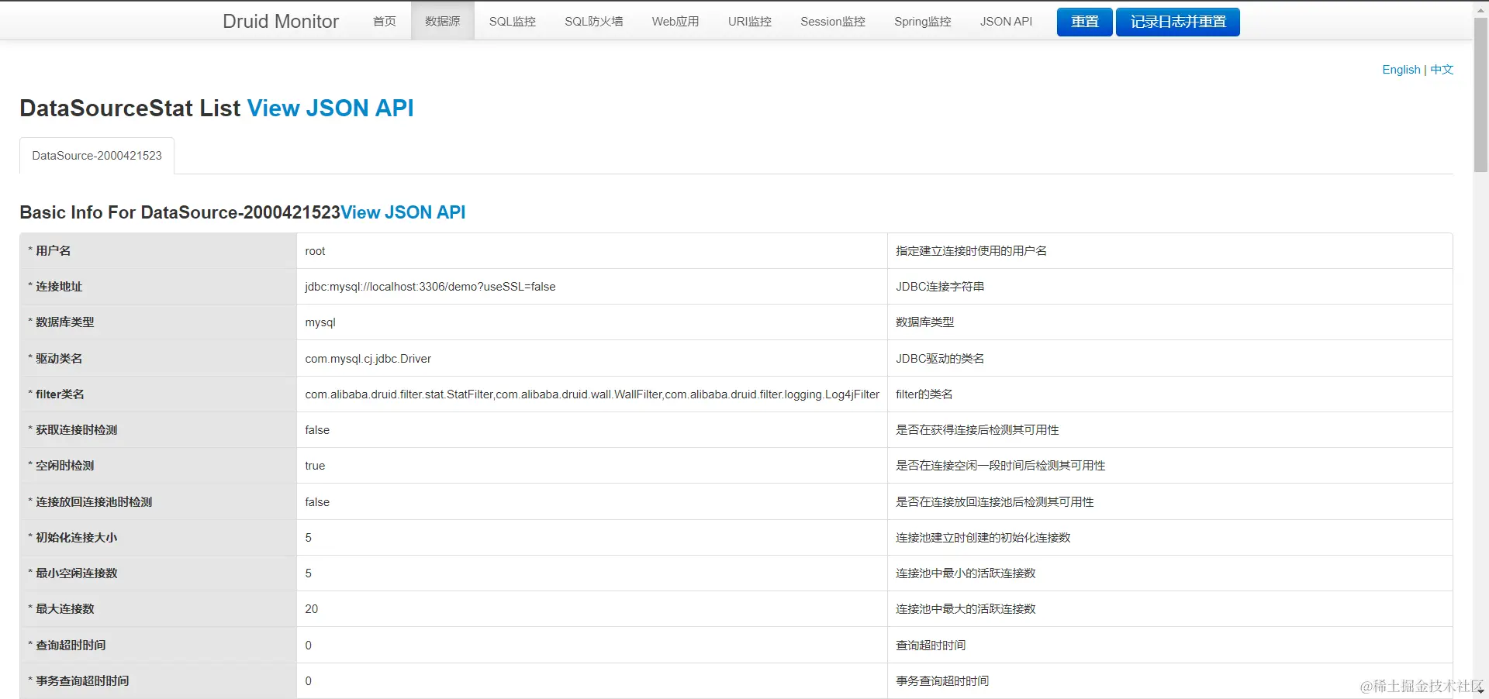The width and height of the screenshot is (1489, 699).
Task: Open View JSON API link beside DataSourceStat List
Action: 330,108
